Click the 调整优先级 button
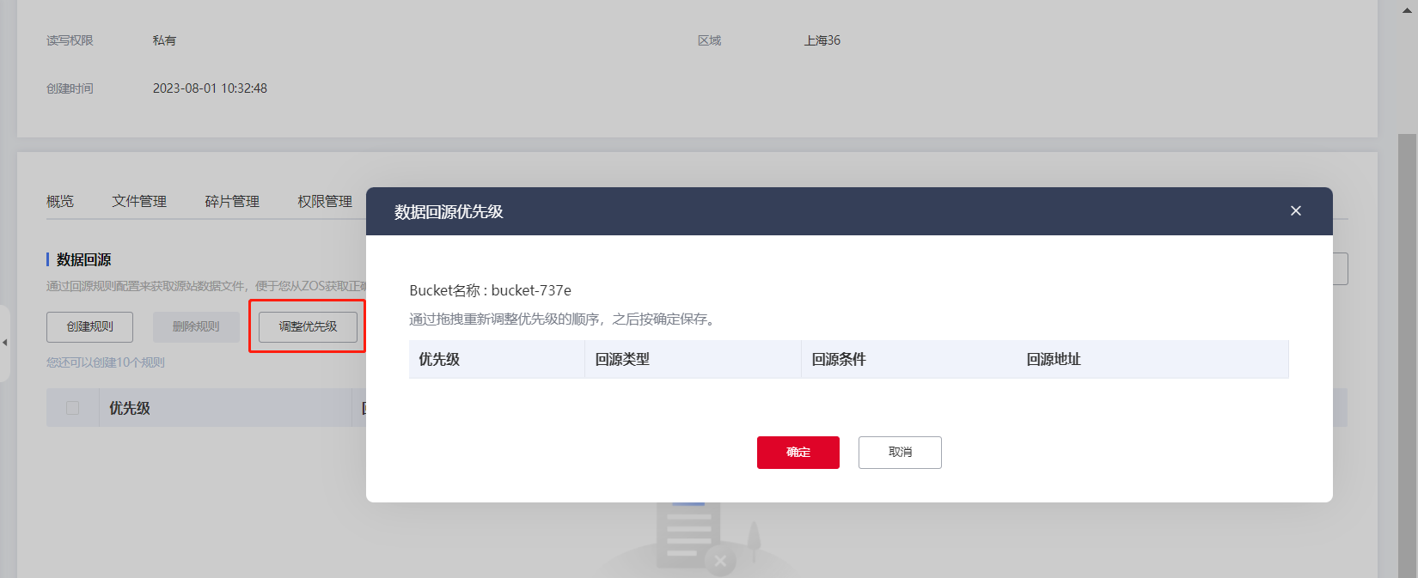 click(308, 327)
